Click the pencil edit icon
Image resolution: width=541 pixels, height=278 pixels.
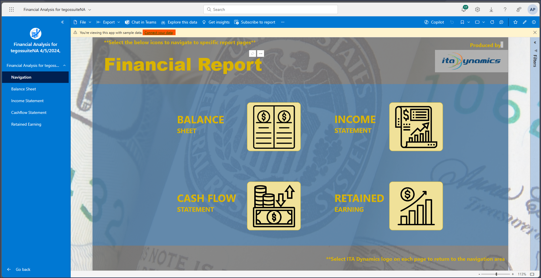coord(525,22)
